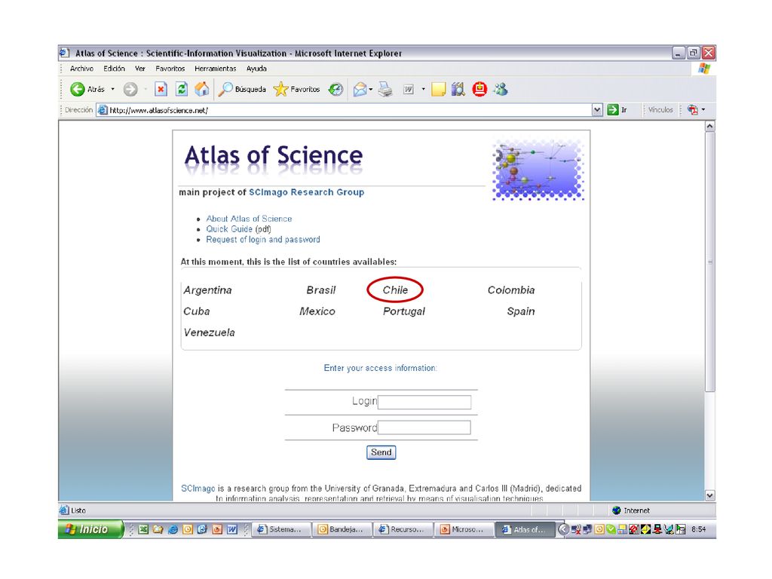Show hidden tray icons chevron

click(x=564, y=529)
